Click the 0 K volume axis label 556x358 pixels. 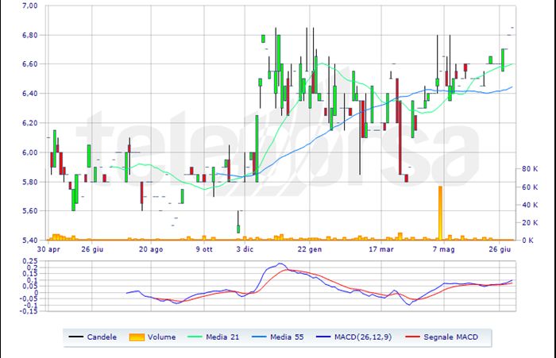click(x=527, y=241)
